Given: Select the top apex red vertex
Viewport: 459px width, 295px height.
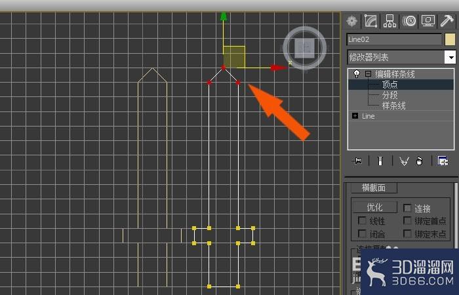Looking at the screenshot, I should pos(224,68).
